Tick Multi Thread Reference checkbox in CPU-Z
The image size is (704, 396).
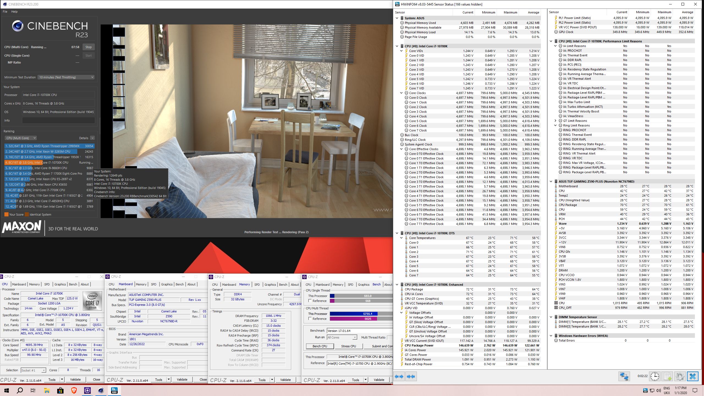[x=310, y=319]
